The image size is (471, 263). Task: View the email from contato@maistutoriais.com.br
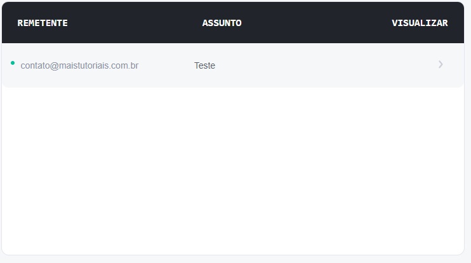click(x=441, y=65)
